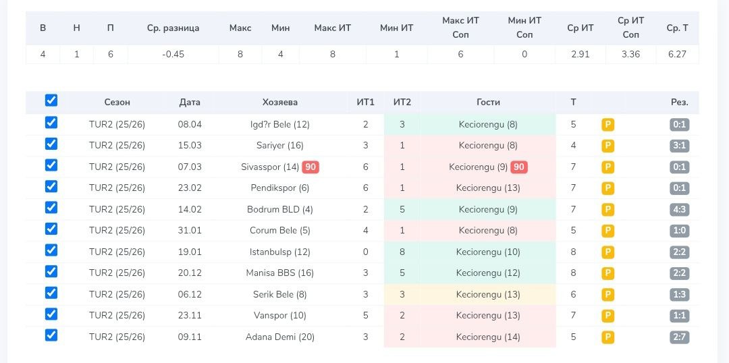Uncheck the checkbox for the 08.04 match
Image resolution: width=729 pixels, height=363 pixels.
coord(51,123)
